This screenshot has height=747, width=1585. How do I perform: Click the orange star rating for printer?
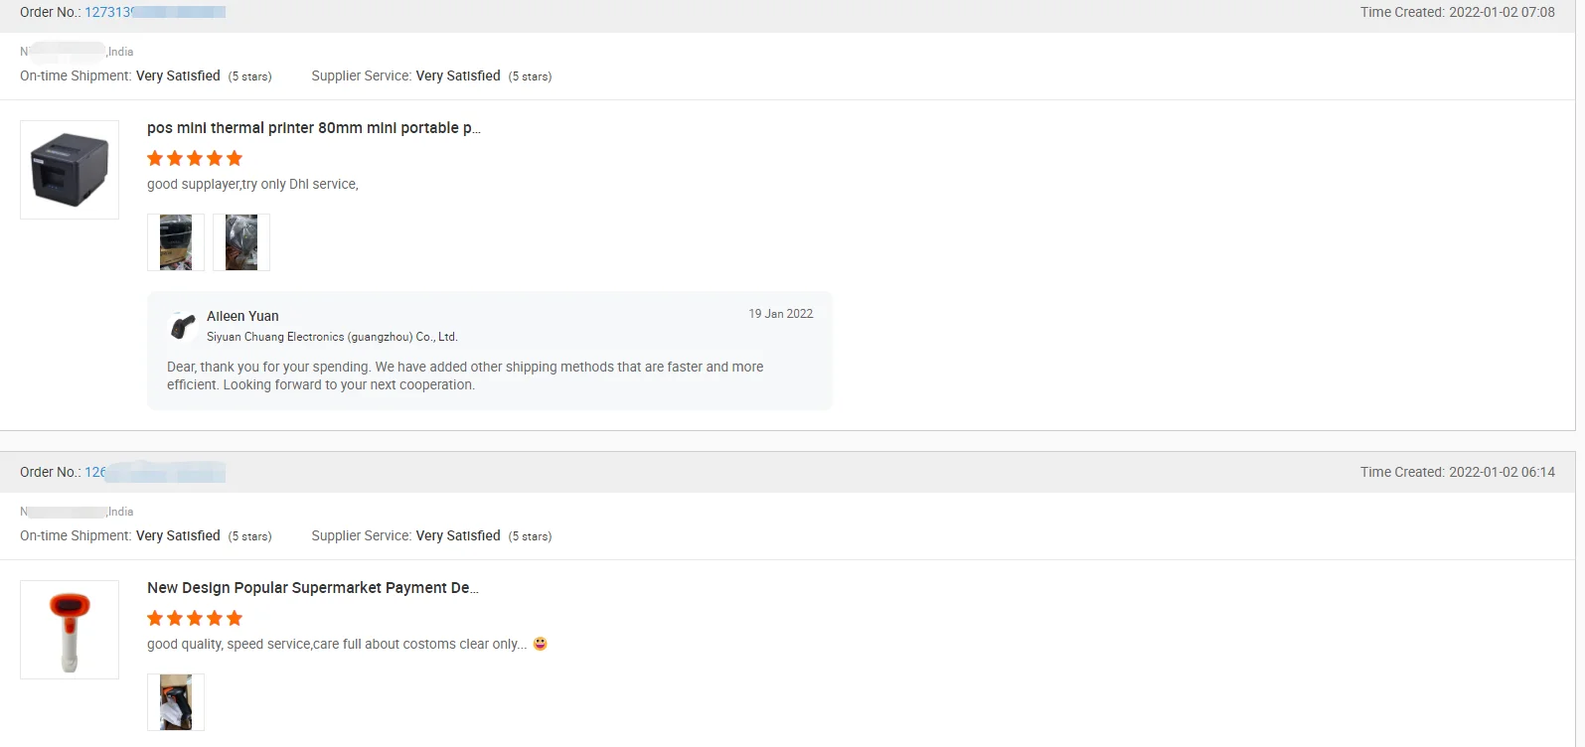pos(195,158)
